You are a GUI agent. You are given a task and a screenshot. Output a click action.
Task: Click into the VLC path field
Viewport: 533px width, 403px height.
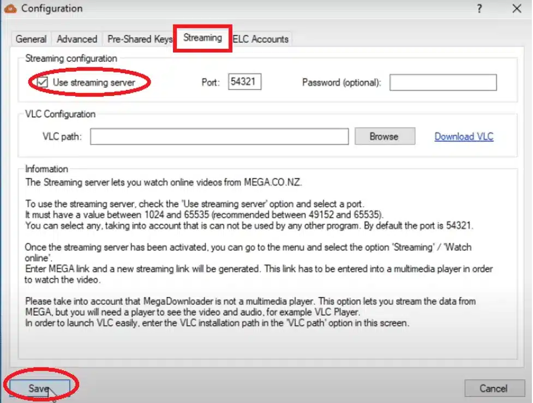point(219,136)
